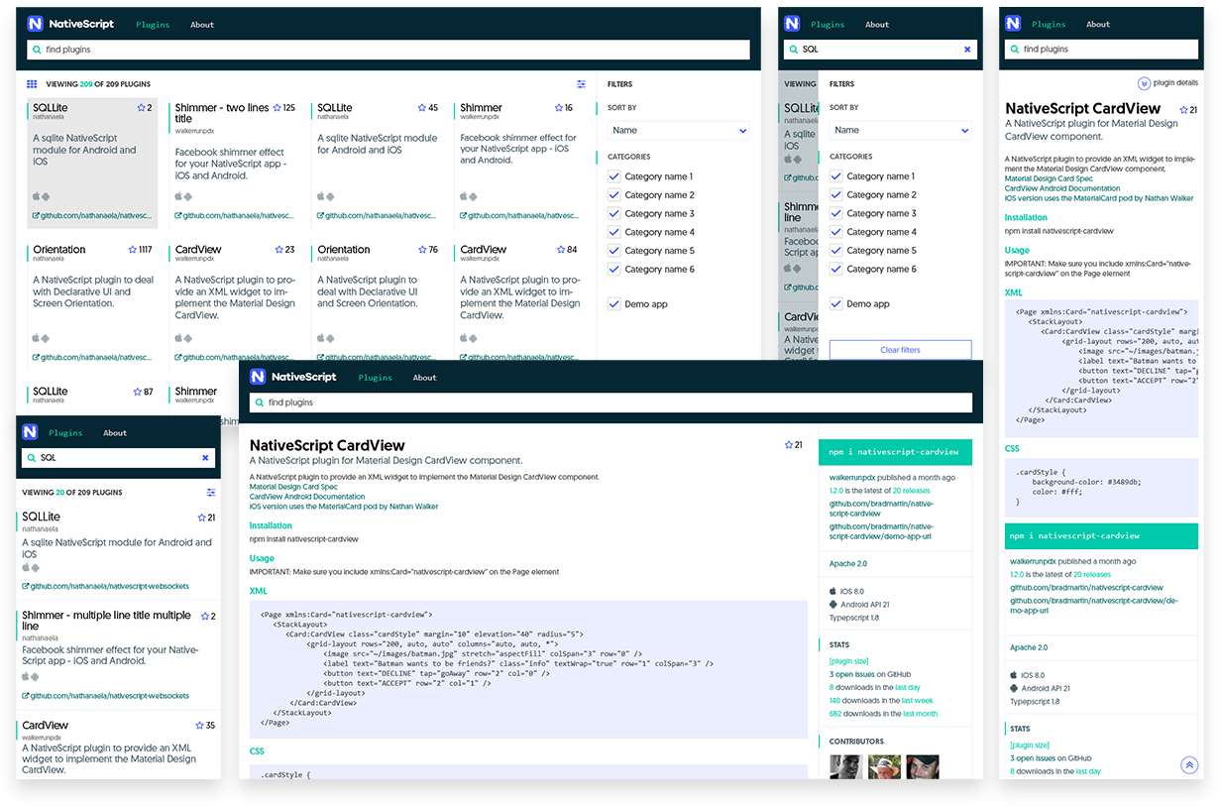This screenshot has height=806, width=1220.
Task: Star the SQLLite plugin showing 87 stars
Action: (x=138, y=392)
